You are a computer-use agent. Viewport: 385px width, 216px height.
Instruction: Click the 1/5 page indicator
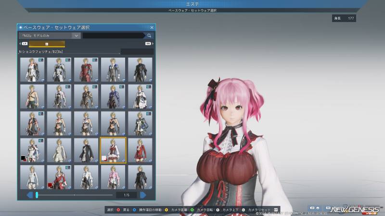tap(127, 195)
